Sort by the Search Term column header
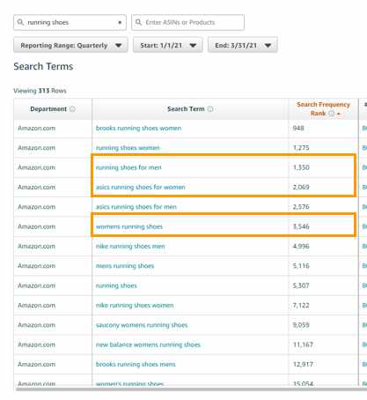This screenshot has width=367, height=400. tap(186, 109)
